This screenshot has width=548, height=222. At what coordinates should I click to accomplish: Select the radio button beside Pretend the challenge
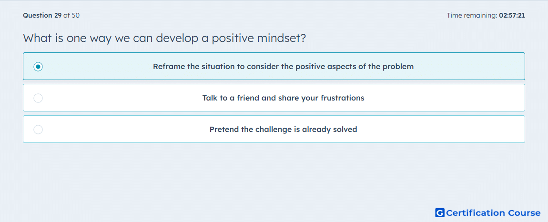(38, 130)
